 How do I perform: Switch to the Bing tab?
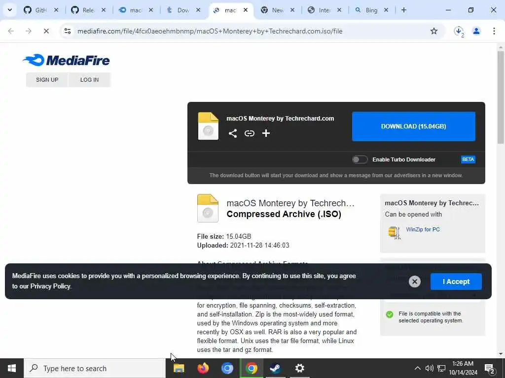point(371,10)
